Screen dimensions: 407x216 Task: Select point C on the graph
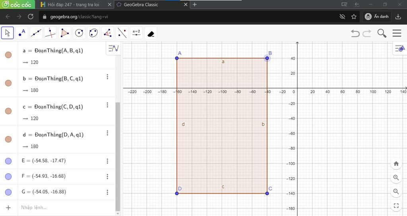tap(267, 193)
